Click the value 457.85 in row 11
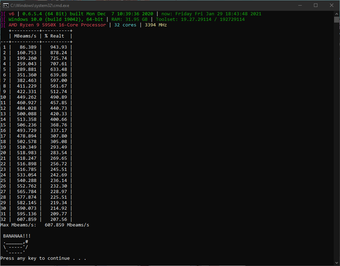This screenshot has height=266, width=340. (59, 103)
